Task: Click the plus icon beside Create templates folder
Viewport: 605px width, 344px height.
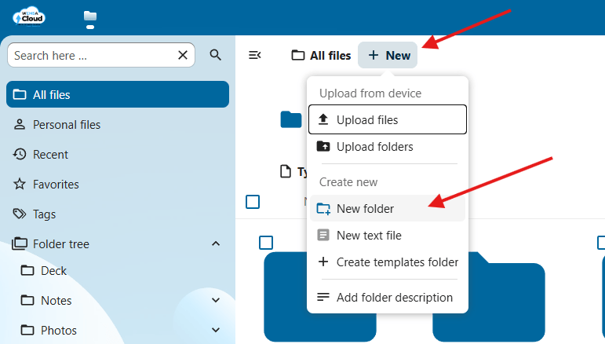Action: [x=323, y=262]
